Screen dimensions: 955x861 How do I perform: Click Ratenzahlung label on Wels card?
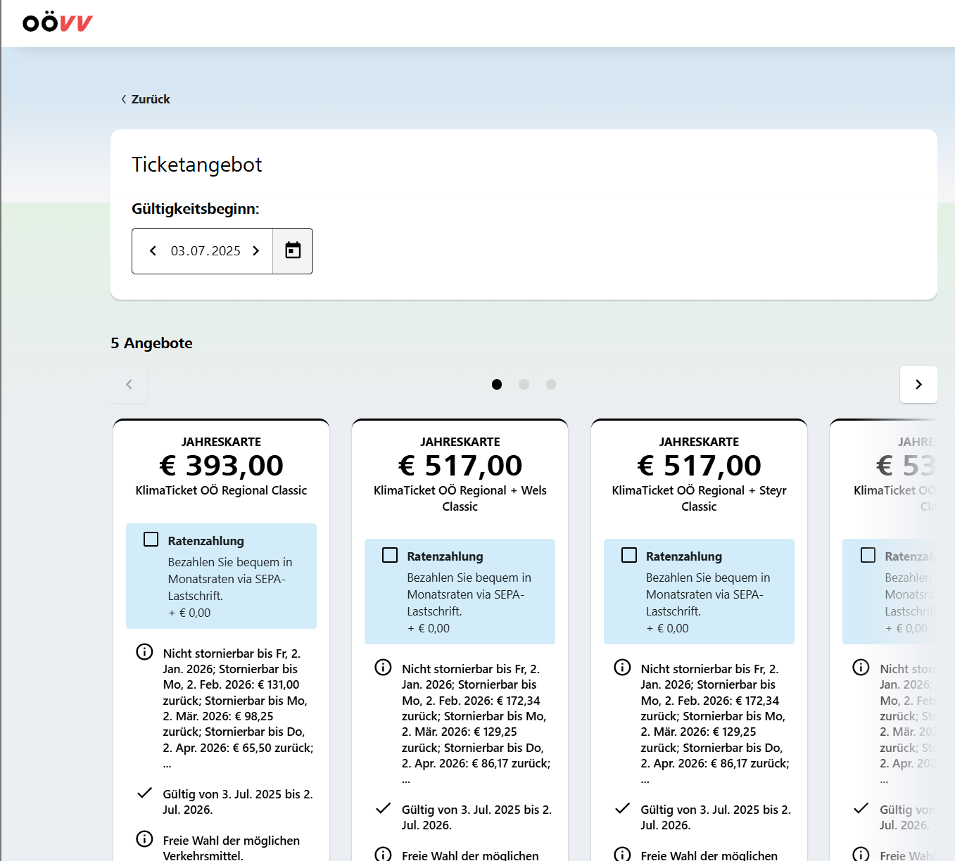click(x=445, y=556)
